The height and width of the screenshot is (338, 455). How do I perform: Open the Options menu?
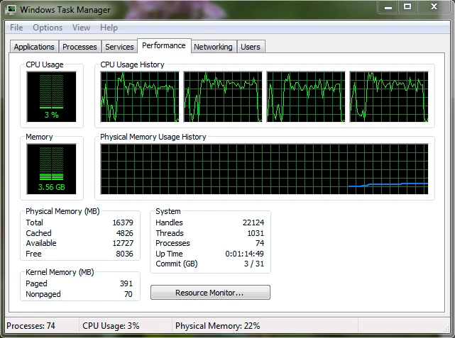(x=48, y=28)
